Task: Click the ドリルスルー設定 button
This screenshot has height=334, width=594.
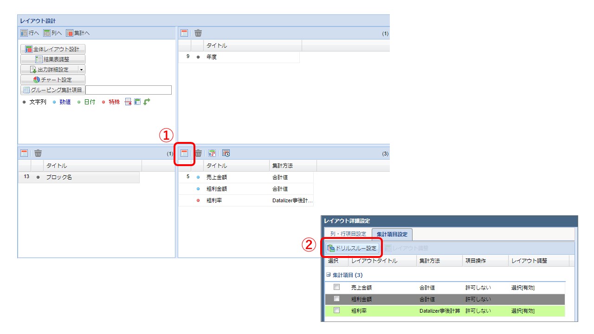Action: 353,247
